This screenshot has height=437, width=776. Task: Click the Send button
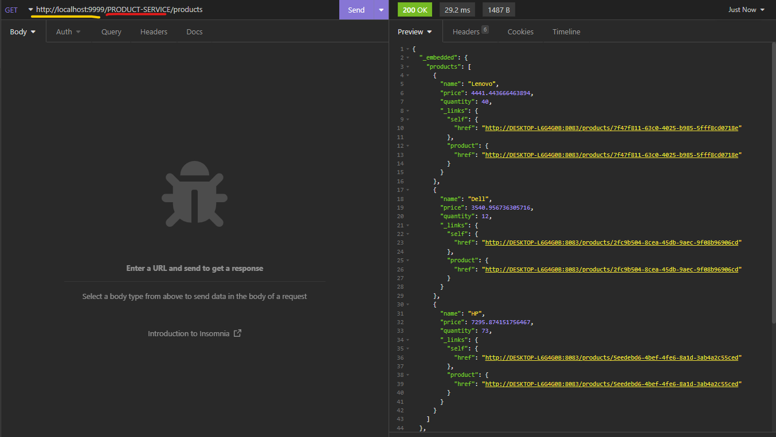point(356,10)
